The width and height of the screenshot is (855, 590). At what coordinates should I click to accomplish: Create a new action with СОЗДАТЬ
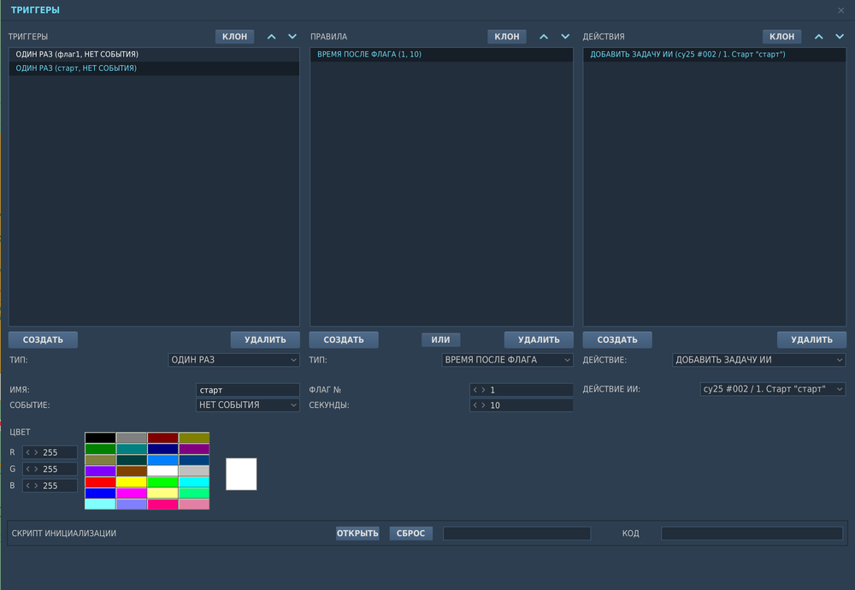coord(617,339)
